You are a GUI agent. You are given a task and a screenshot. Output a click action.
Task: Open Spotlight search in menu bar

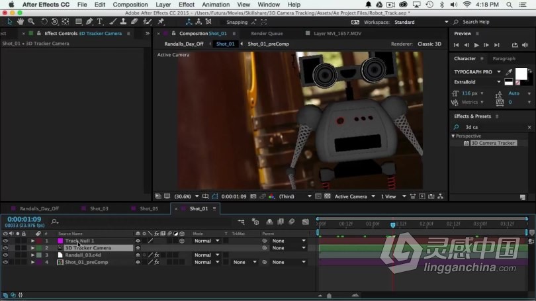(510, 5)
